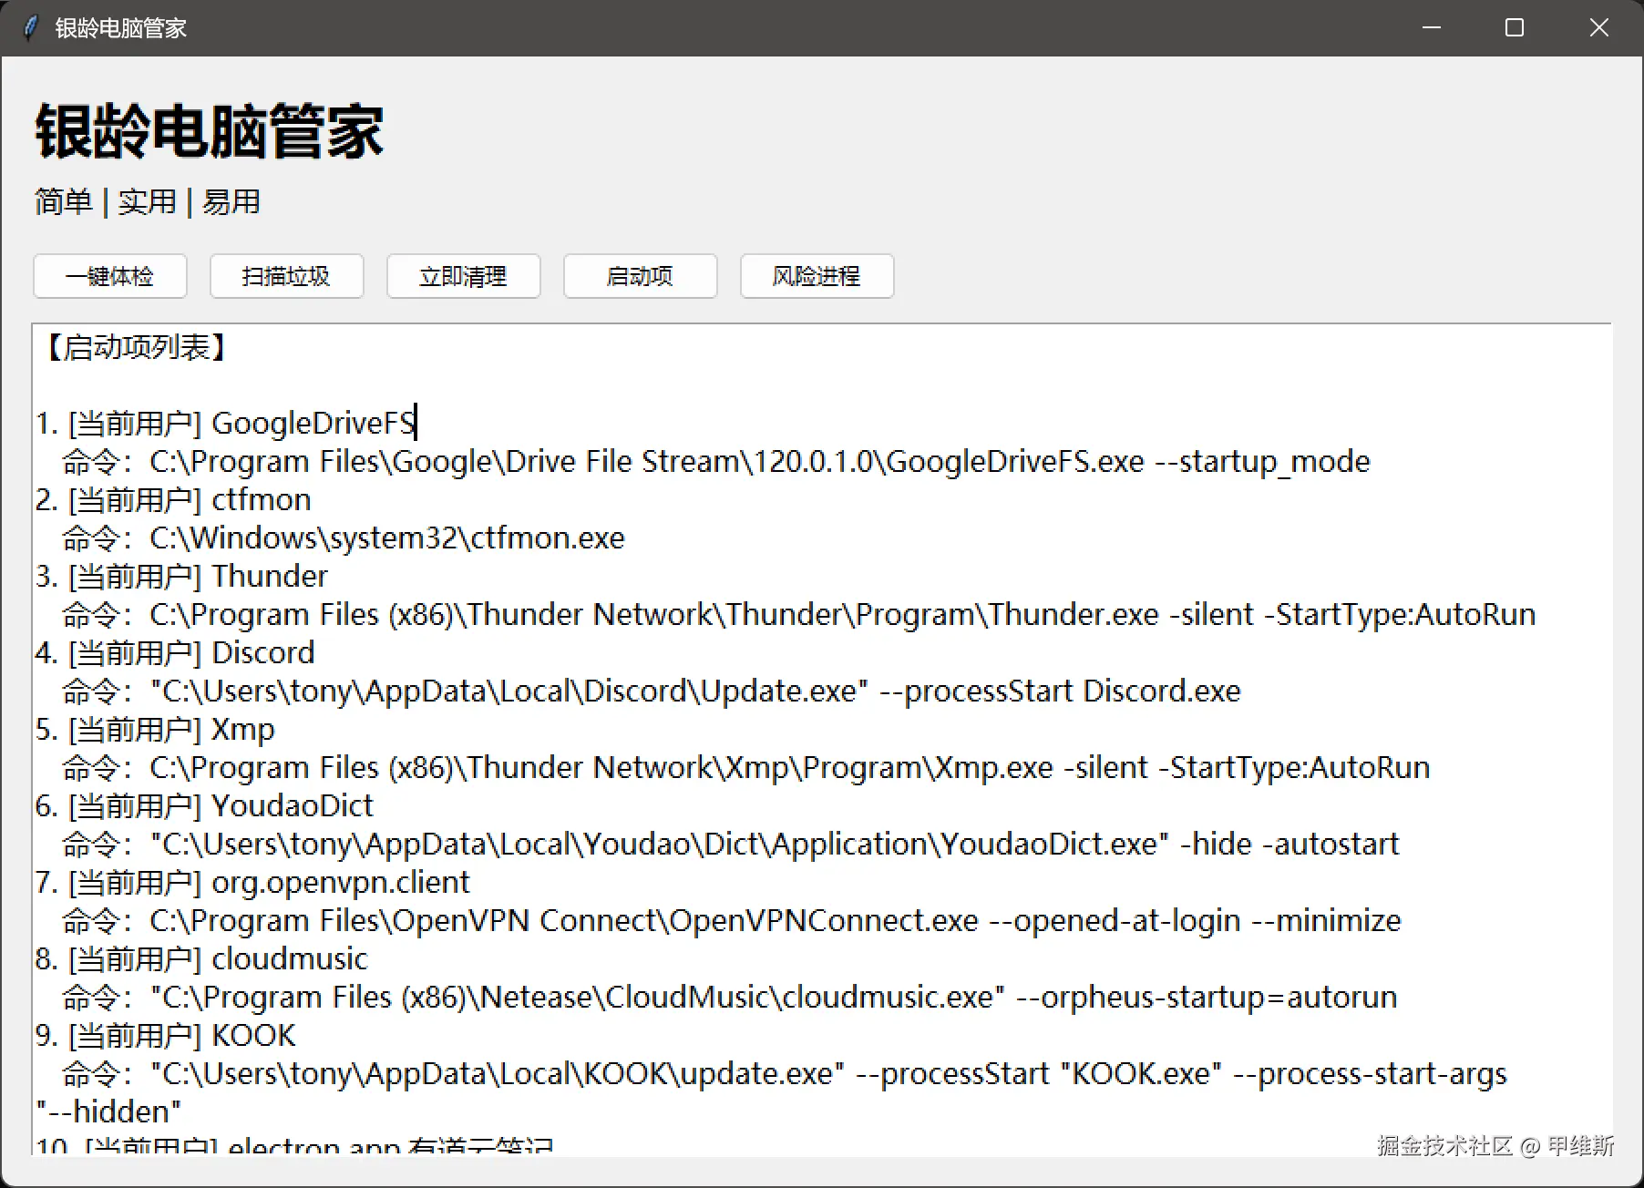The image size is (1644, 1188).
Task: Start scan with 扫描垃圾 button
Action: point(287,276)
